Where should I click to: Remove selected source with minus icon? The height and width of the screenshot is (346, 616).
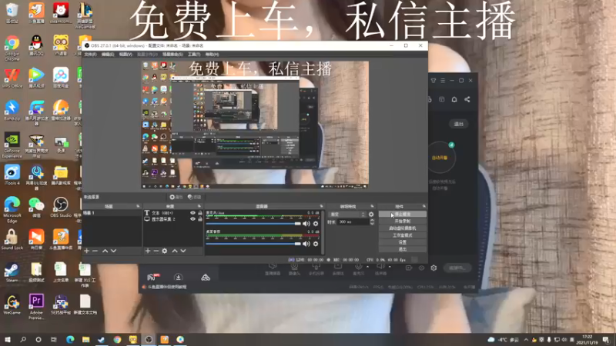click(156, 251)
